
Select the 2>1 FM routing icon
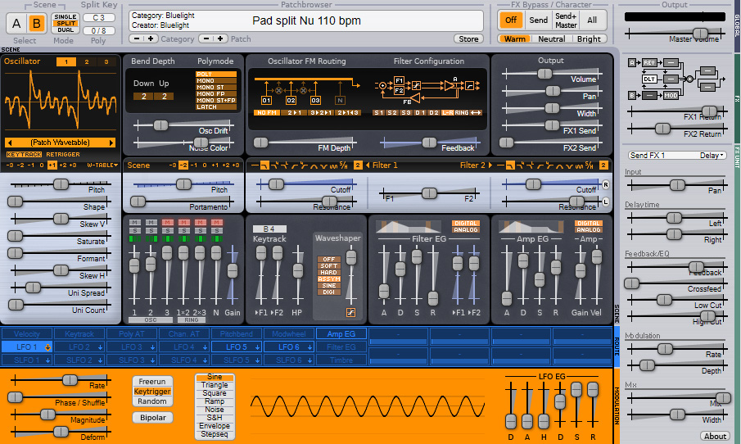(x=293, y=112)
